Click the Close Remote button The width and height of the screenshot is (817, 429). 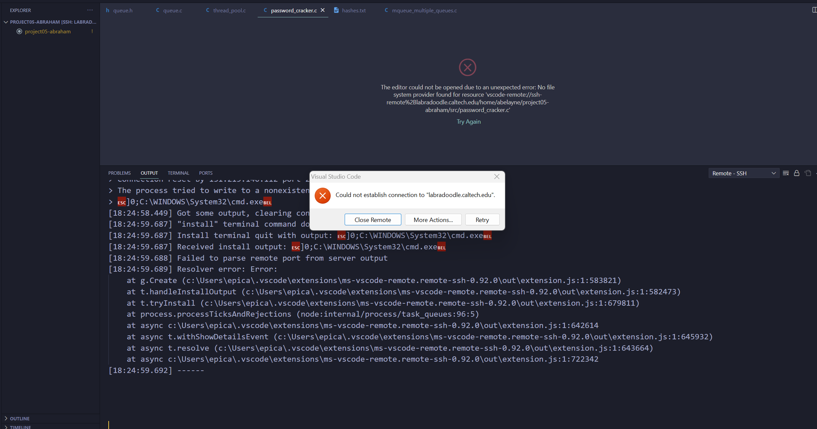(x=373, y=220)
